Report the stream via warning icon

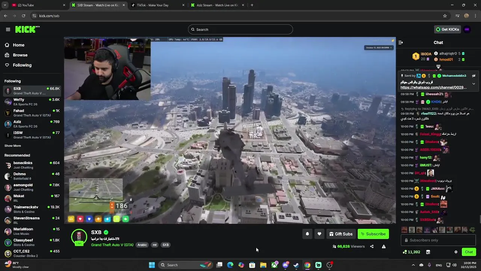384,247
